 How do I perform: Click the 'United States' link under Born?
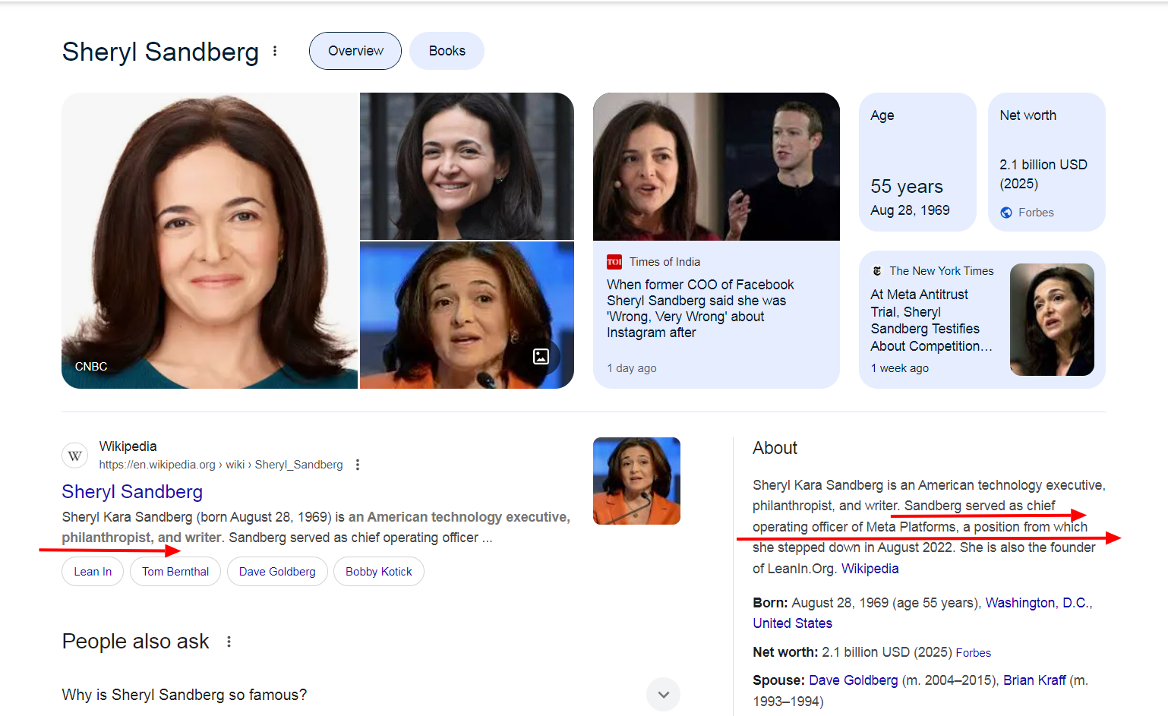(792, 623)
